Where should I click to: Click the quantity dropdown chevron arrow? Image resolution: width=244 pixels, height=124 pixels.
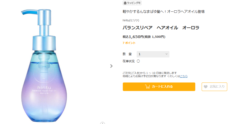tap(166, 54)
